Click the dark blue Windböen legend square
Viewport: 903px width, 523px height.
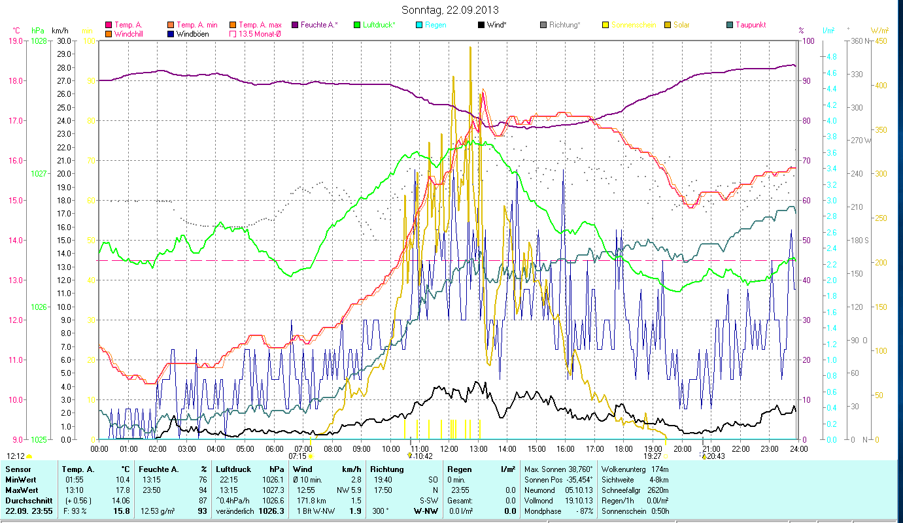click(x=171, y=34)
